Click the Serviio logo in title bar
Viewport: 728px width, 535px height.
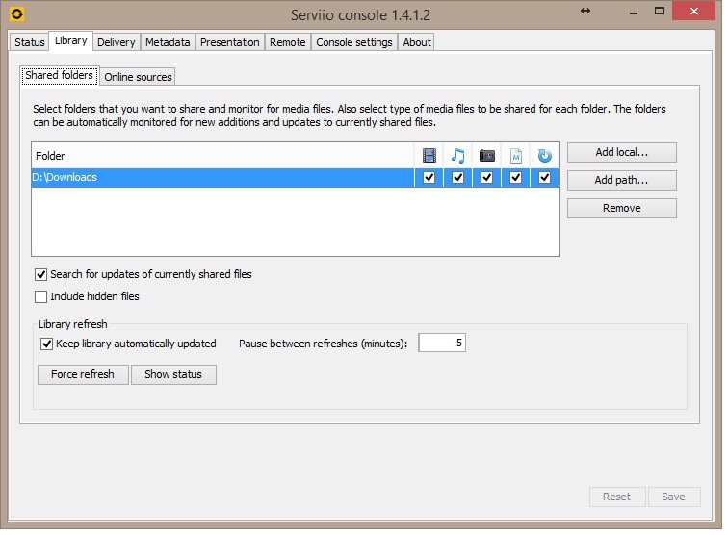[x=16, y=14]
